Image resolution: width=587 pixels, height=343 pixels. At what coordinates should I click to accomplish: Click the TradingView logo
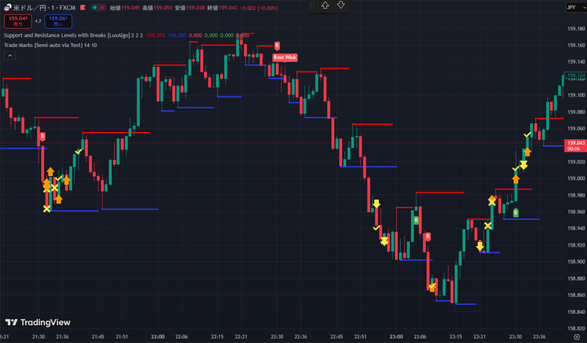pos(38,322)
